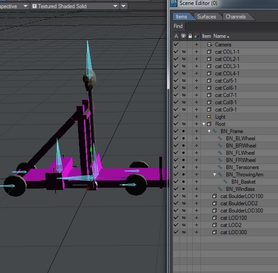The width and height of the screenshot is (278, 273).
Task: Click the lock column header icon
Action: [x=190, y=36]
